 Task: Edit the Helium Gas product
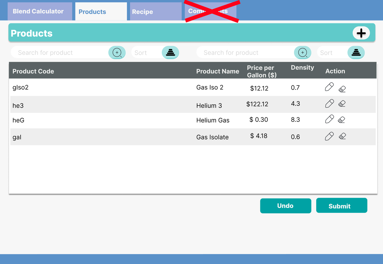click(329, 119)
